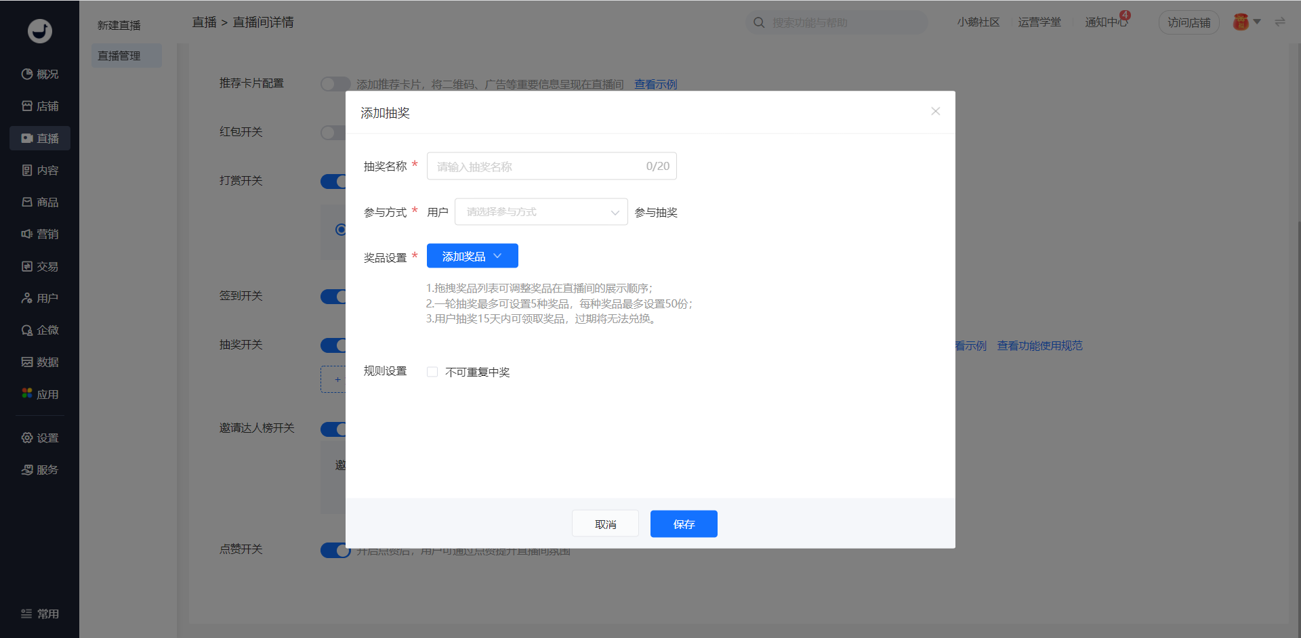Expand the 请选择参与方式 dropdown
This screenshot has height=638, width=1301.
click(541, 212)
